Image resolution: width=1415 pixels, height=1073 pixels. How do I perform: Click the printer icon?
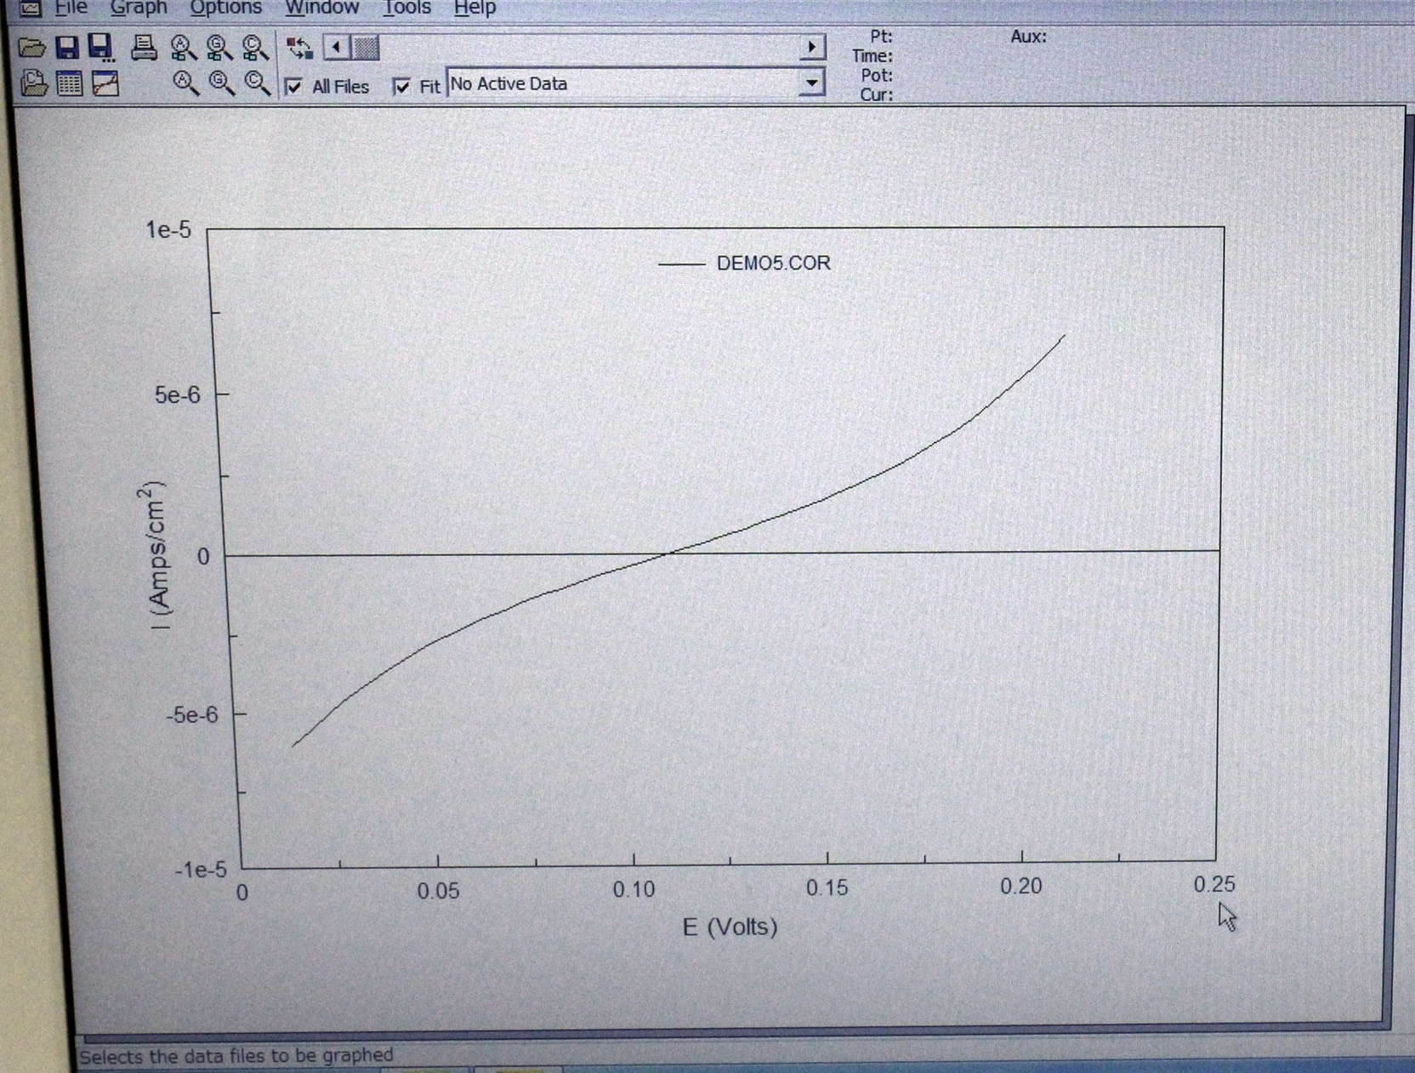click(x=144, y=47)
